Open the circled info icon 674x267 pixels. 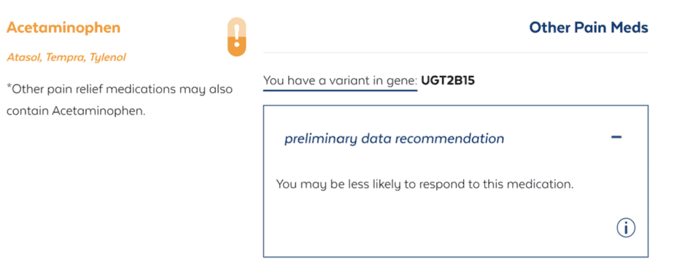click(626, 228)
